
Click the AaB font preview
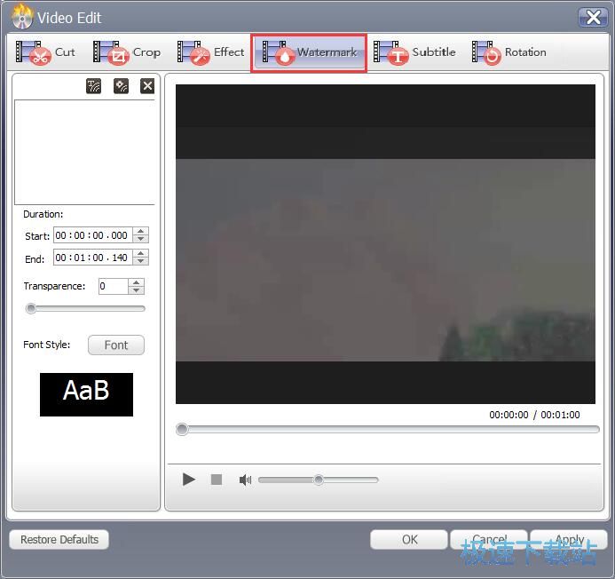click(x=86, y=394)
